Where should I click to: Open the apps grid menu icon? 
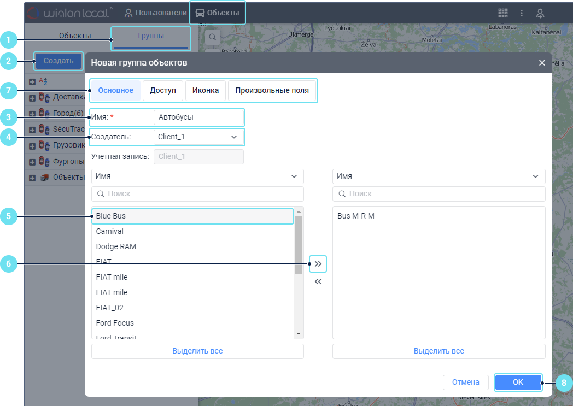pyautogui.click(x=502, y=13)
